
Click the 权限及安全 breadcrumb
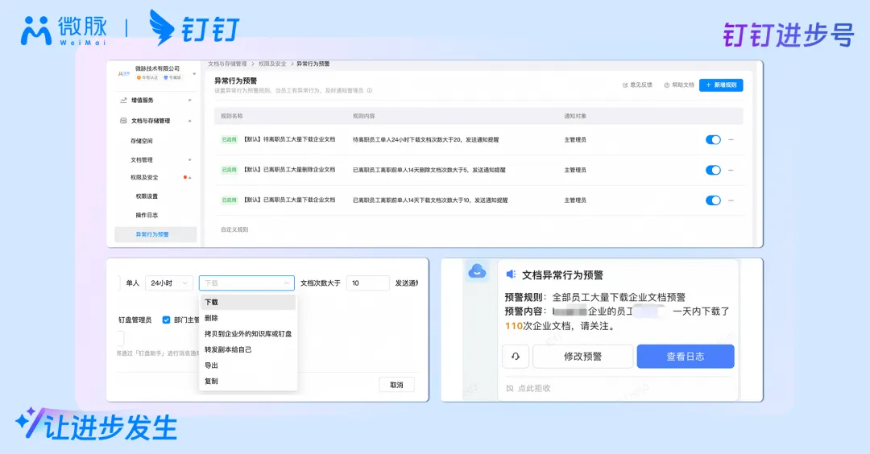point(272,64)
